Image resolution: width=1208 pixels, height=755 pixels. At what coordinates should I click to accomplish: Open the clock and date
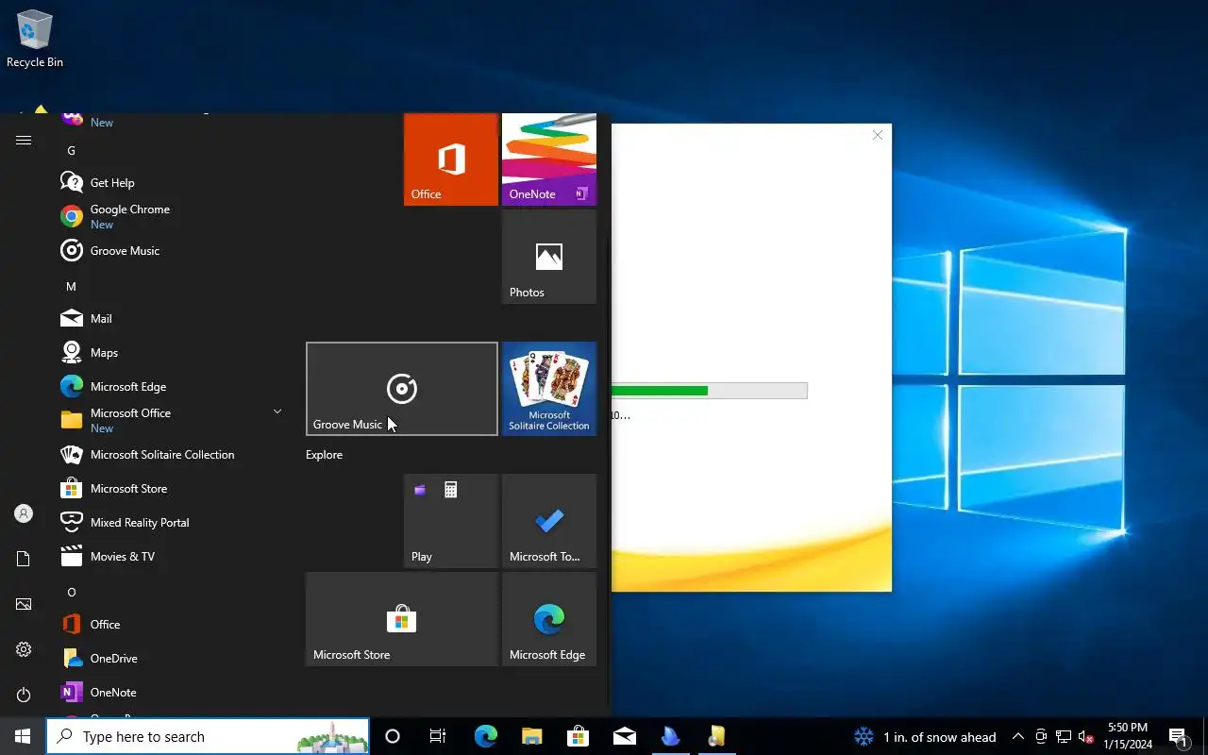click(x=1128, y=736)
